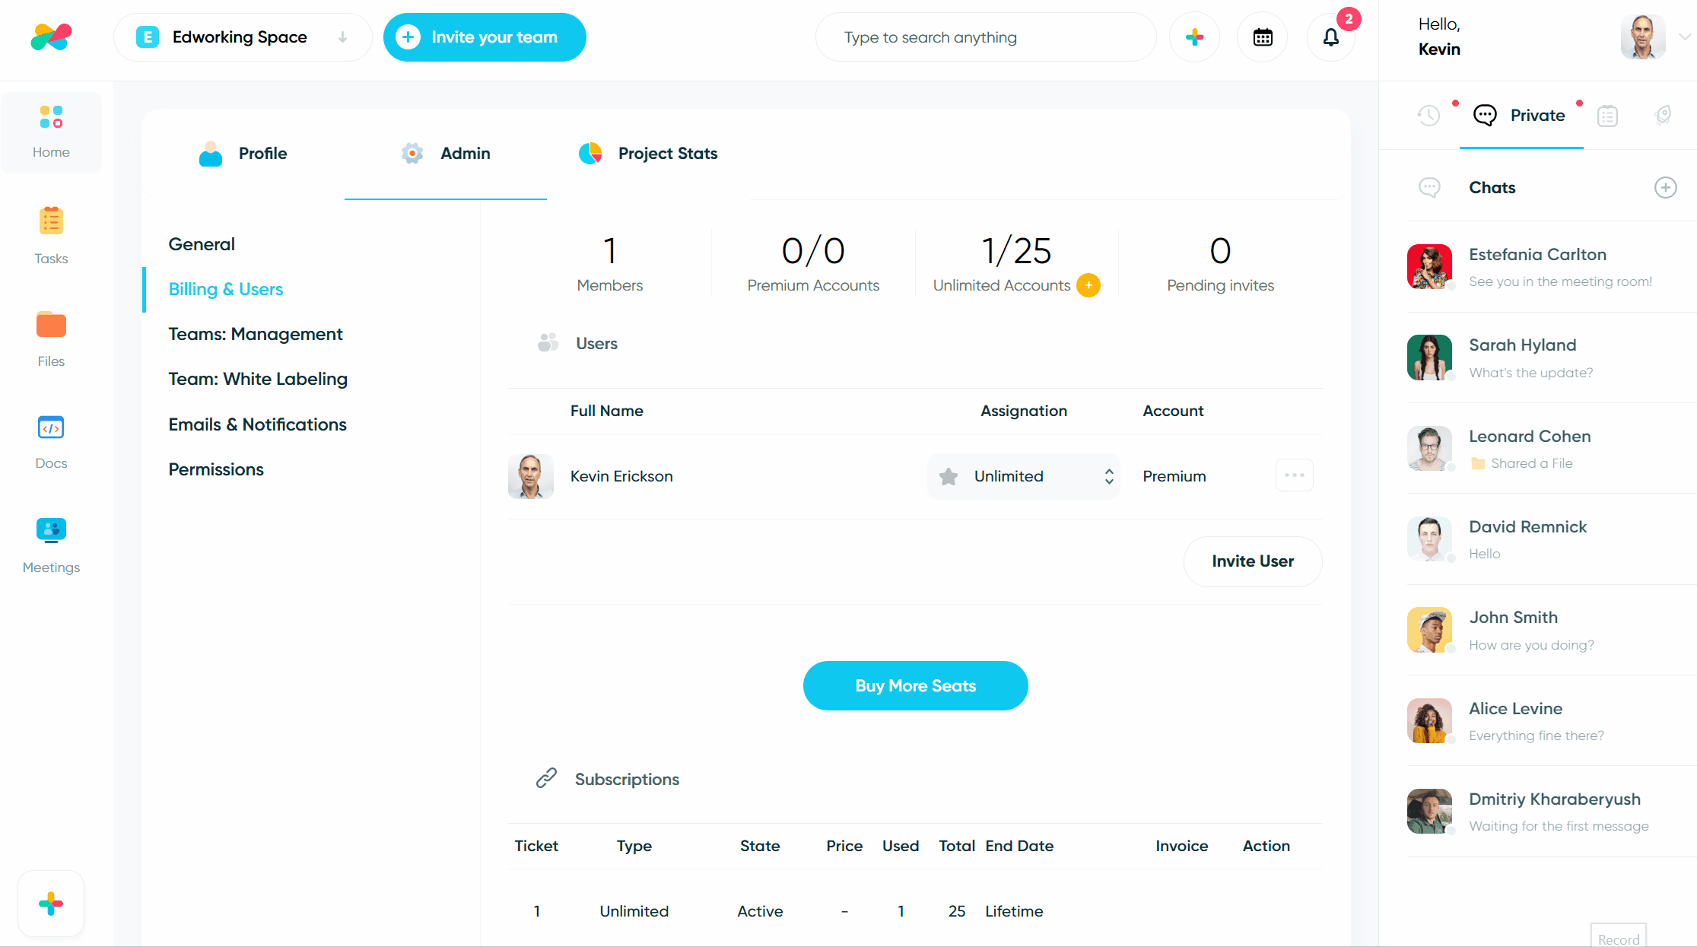This screenshot has height=947, width=1697.
Task: Click the Lifetime end date cell
Action: pyautogui.click(x=1014, y=911)
